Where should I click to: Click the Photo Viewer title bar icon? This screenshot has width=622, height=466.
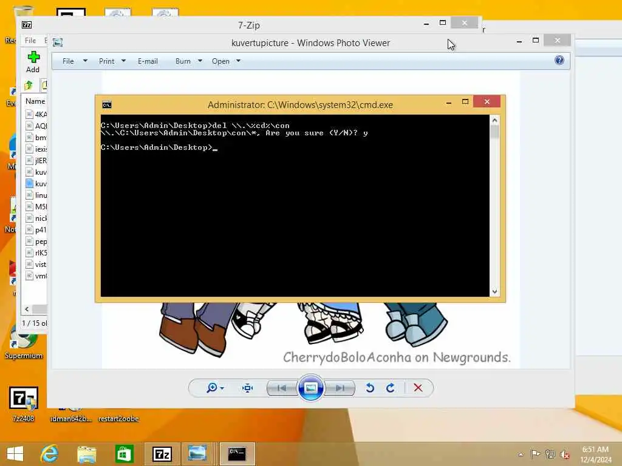(58, 42)
